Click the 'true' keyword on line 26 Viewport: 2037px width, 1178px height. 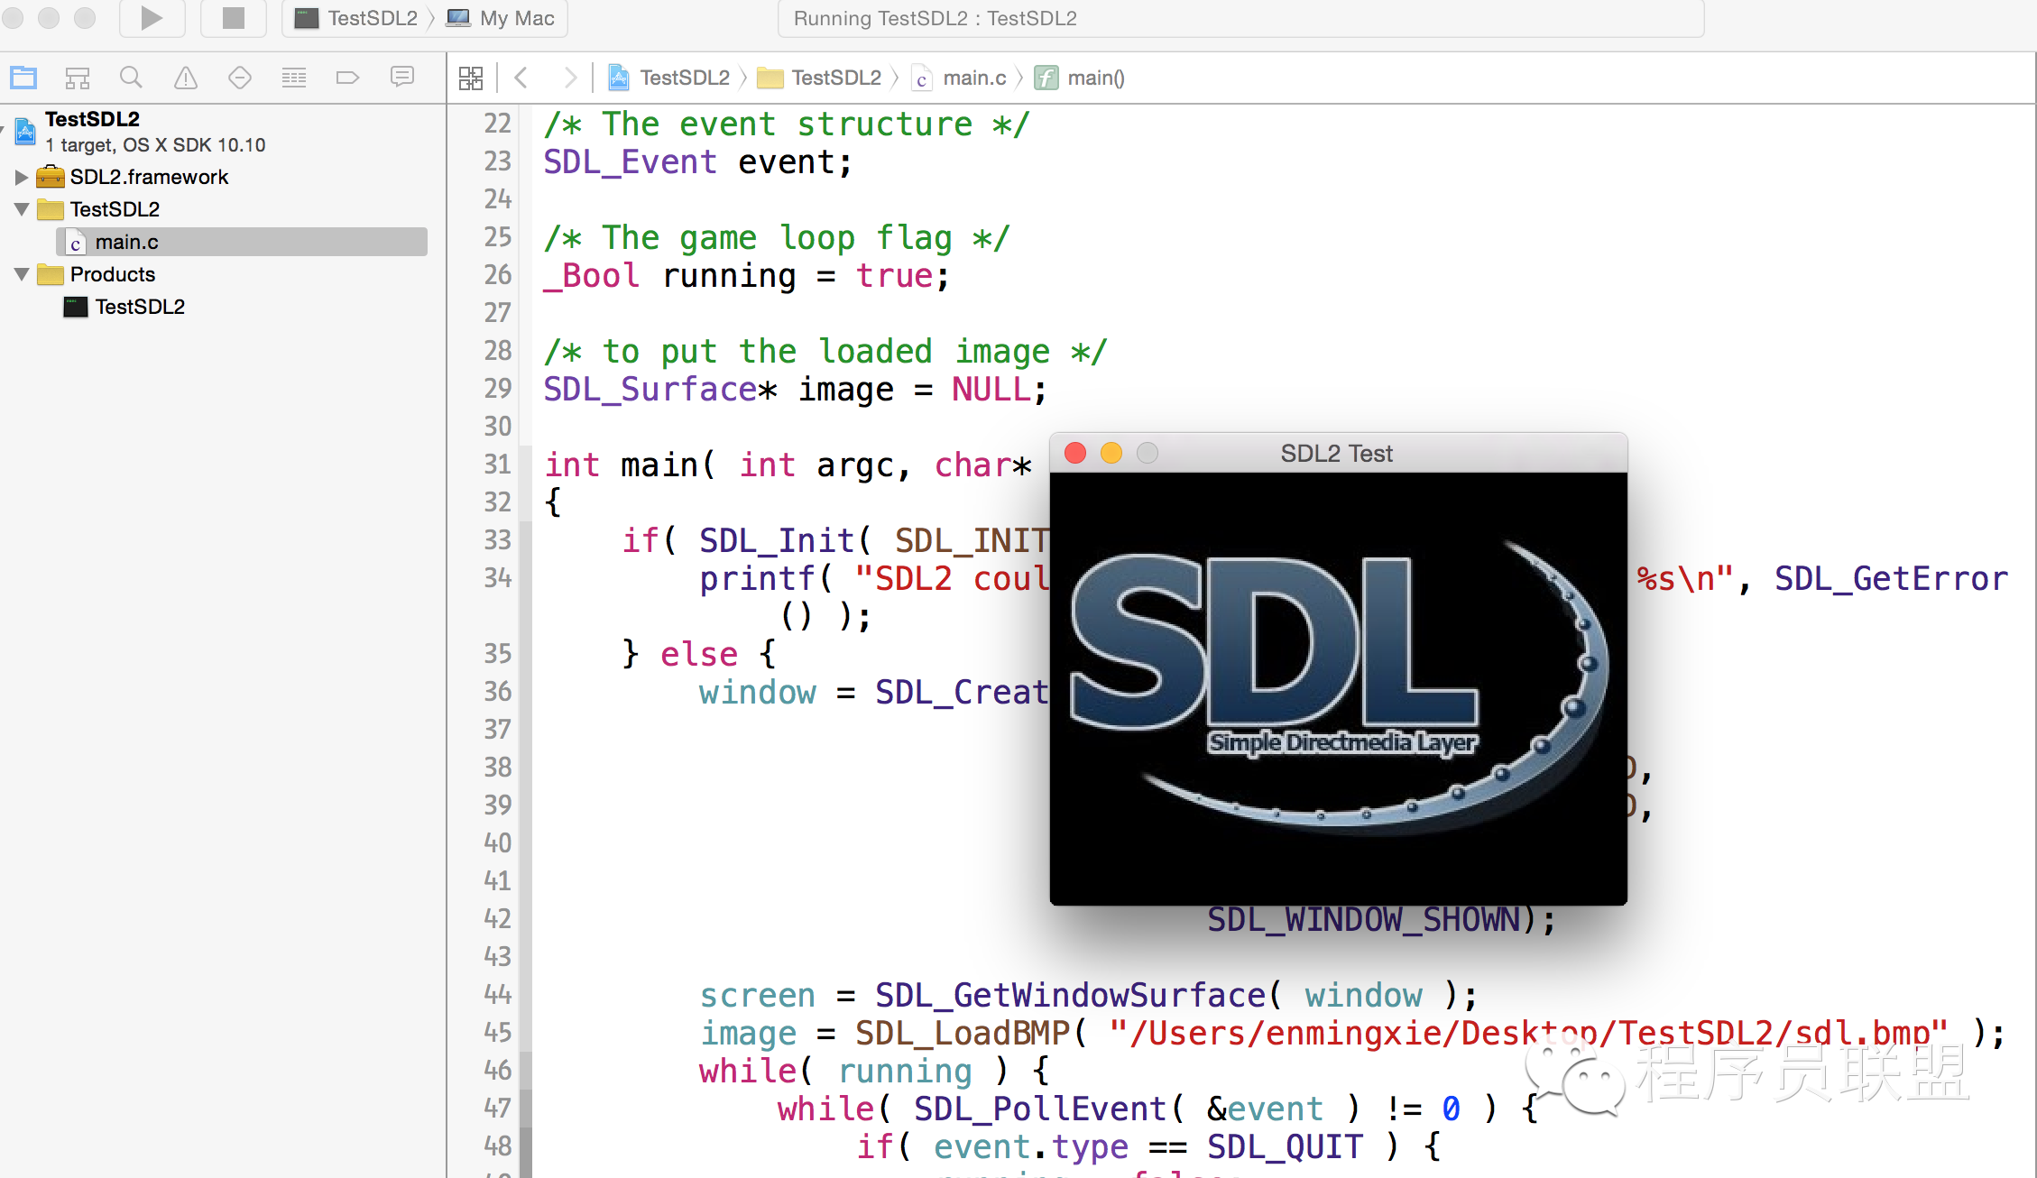click(894, 276)
